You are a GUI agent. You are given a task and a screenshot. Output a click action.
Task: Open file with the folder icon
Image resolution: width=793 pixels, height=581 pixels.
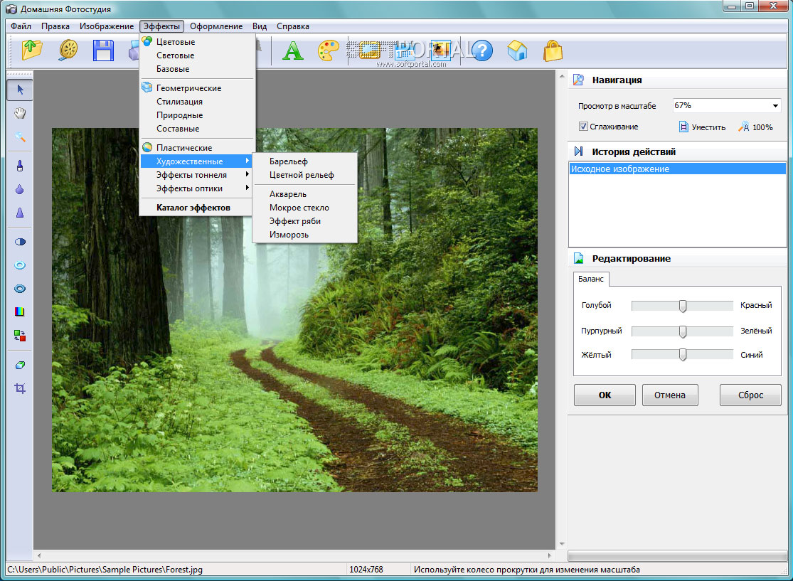33,50
